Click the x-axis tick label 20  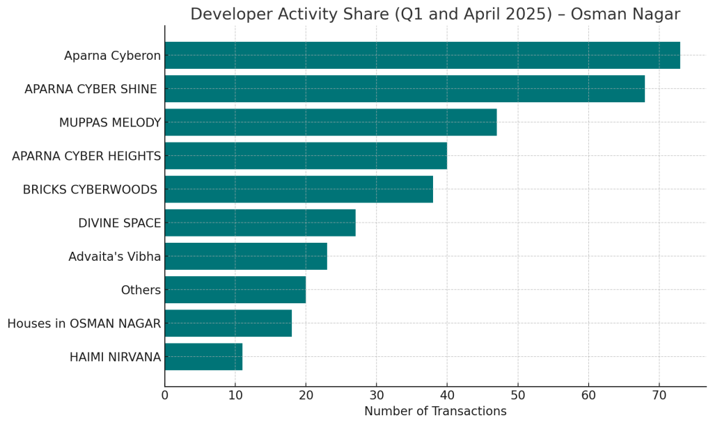pos(306,396)
